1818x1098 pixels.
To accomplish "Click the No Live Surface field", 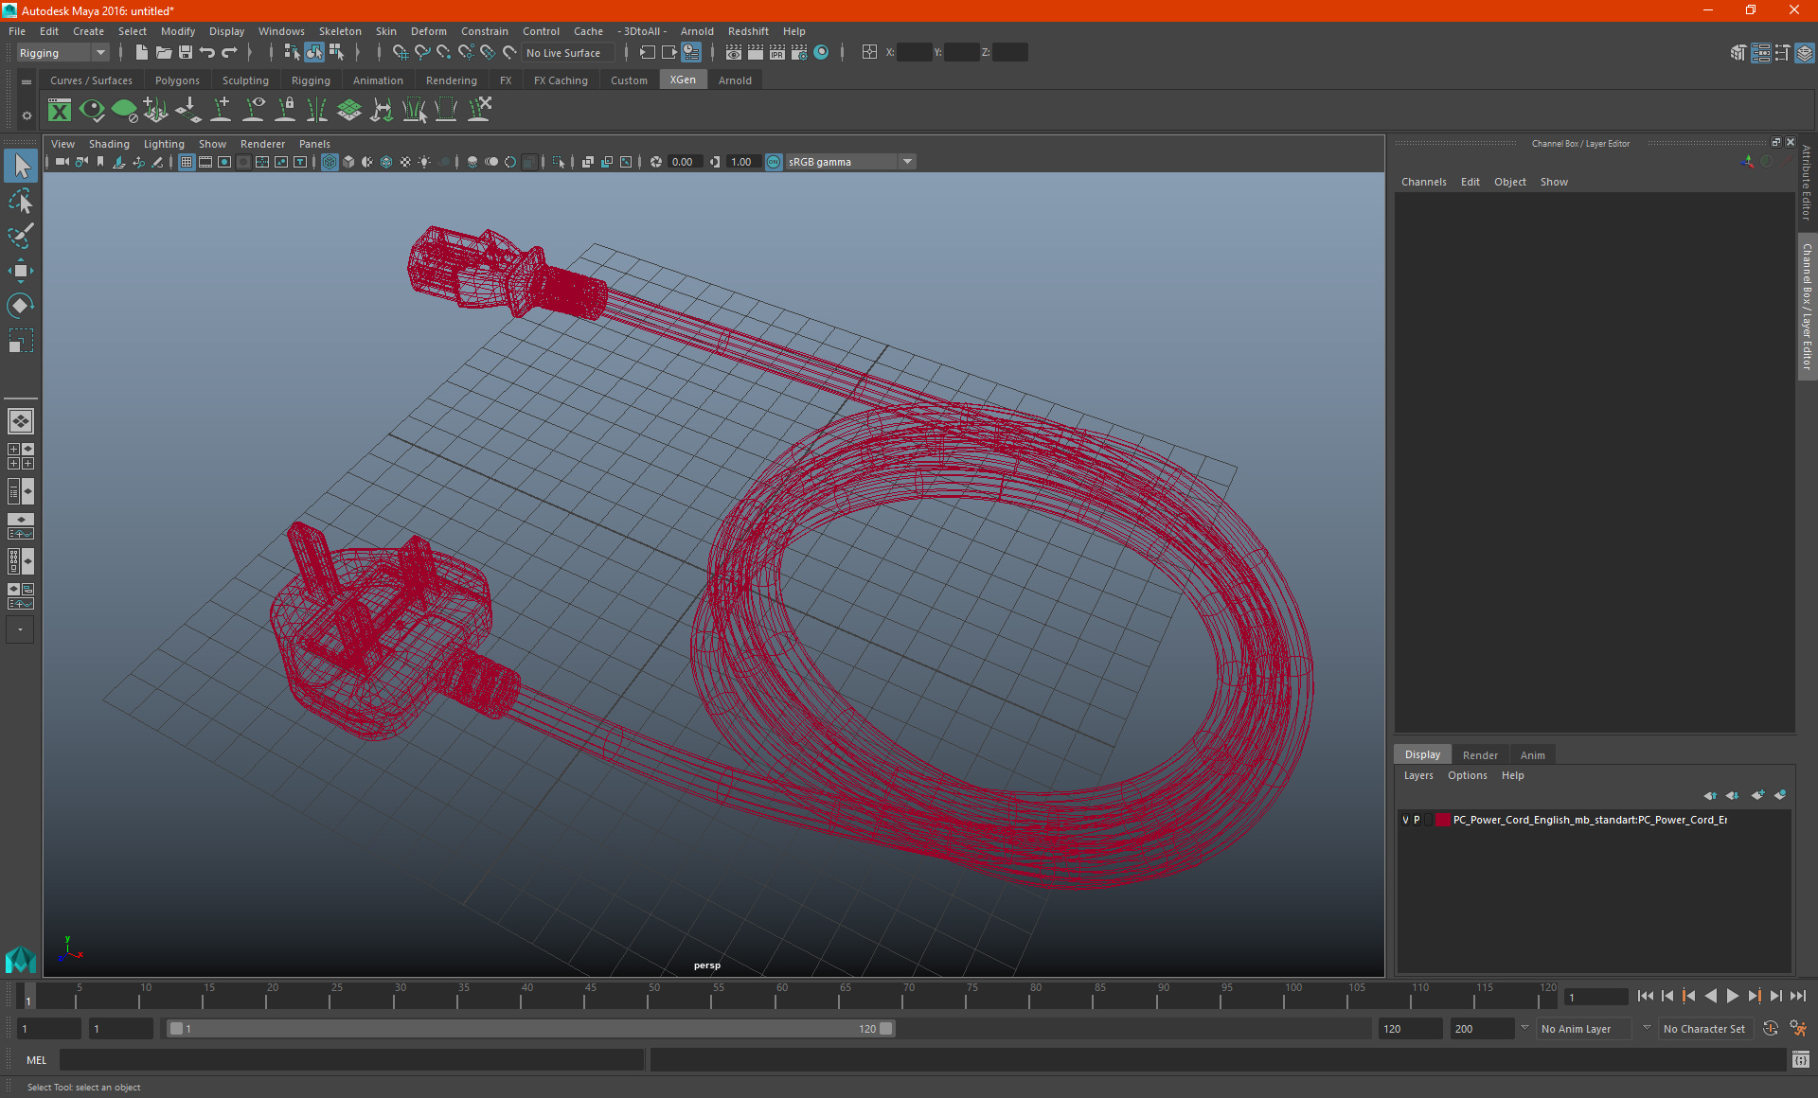I will (x=569, y=53).
